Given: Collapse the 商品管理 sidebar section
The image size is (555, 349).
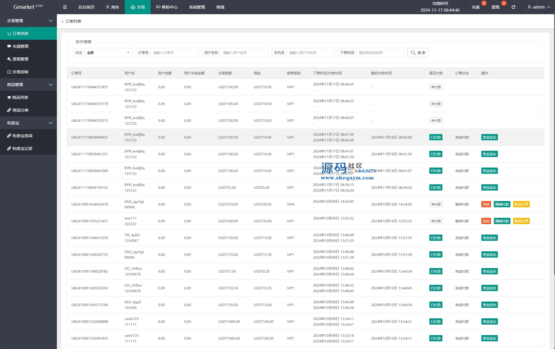Looking at the screenshot, I should [x=28, y=85].
